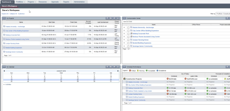
Task: Open help for Schedule Performance portlet
Action: click(227, 67)
